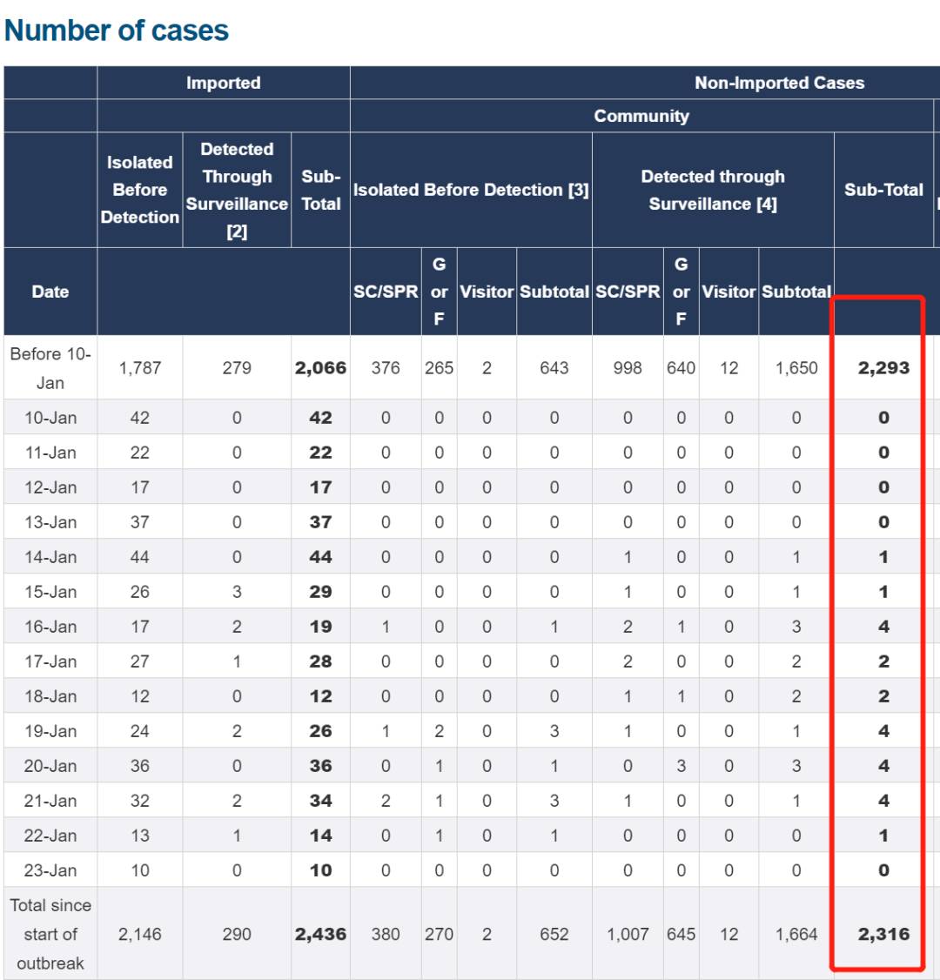Image resolution: width=940 pixels, height=980 pixels.
Task: Click the 16-Jan row label
Action: coord(50,627)
